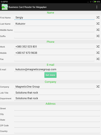Tap shuffle icon beside Last Name
The image size is (101, 135).
point(98,23)
